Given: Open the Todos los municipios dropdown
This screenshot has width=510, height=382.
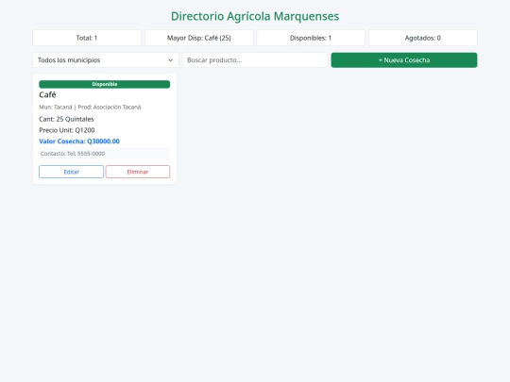Looking at the screenshot, I should [x=106, y=60].
